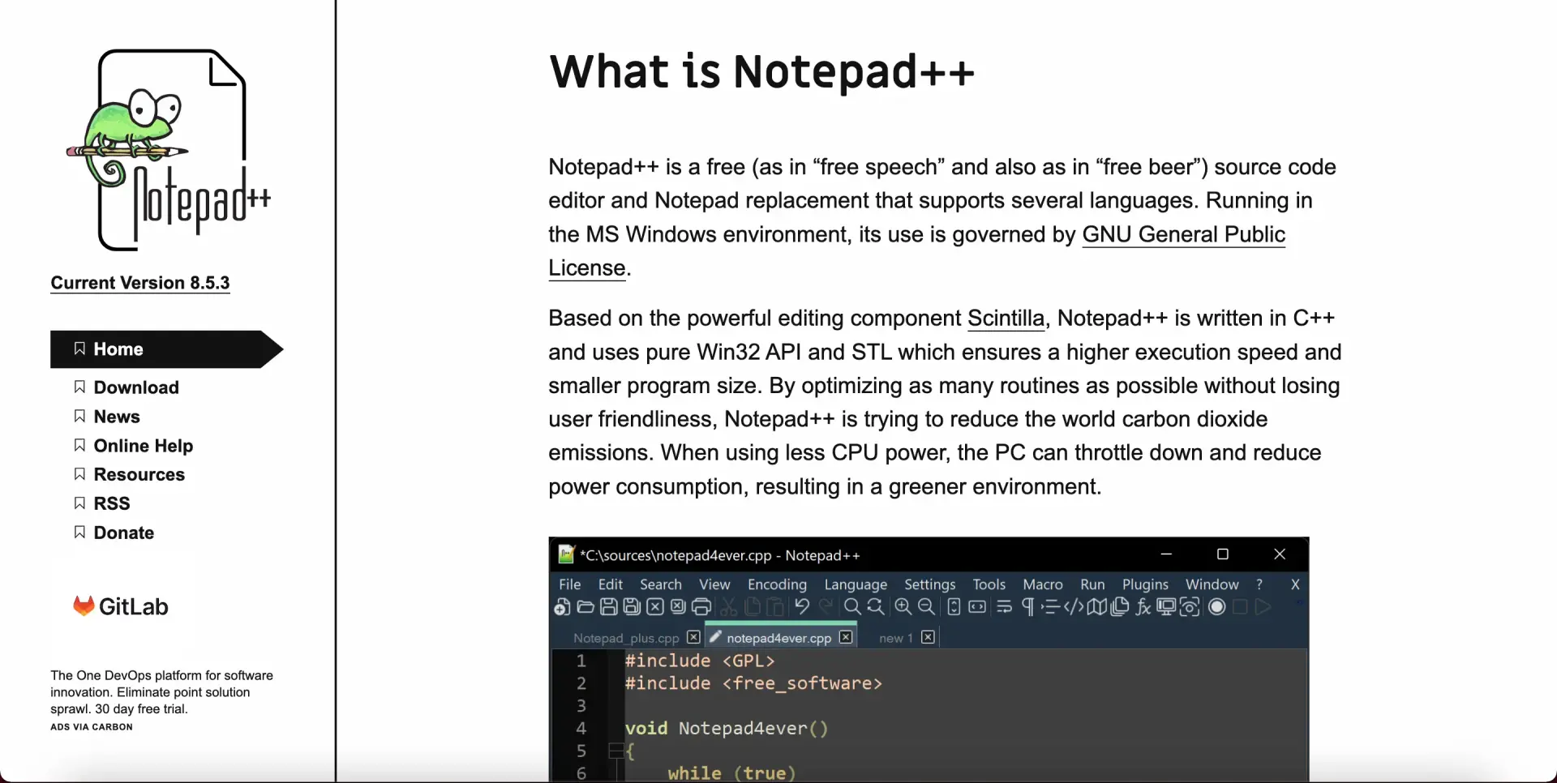Open the Macro menu

pyautogui.click(x=1043, y=584)
